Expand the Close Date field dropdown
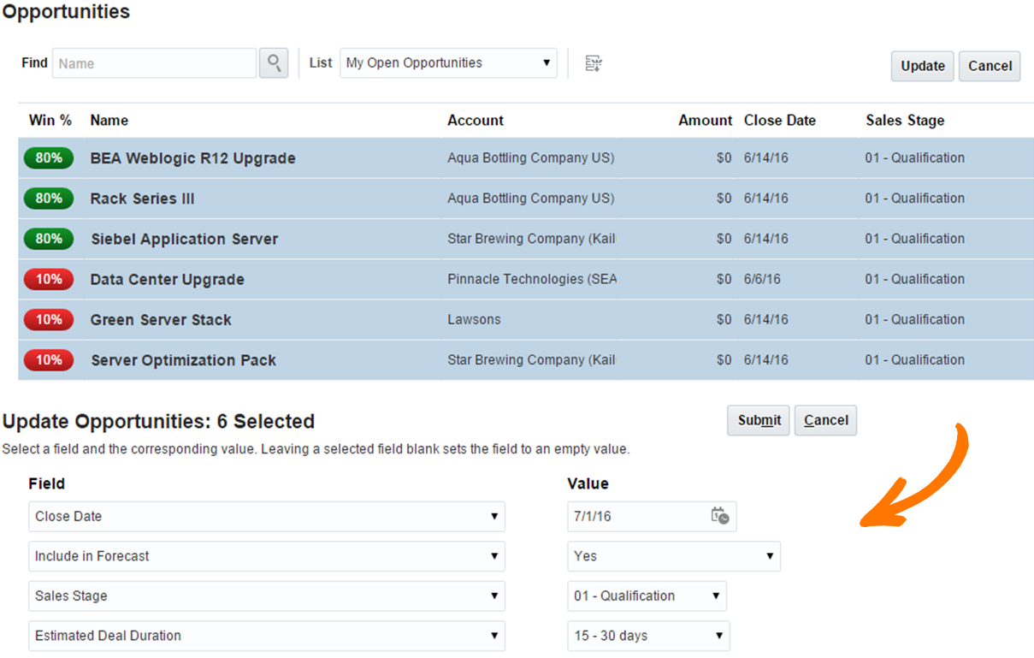This screenshot has width=1034, height=658. [x=267, y=517]
